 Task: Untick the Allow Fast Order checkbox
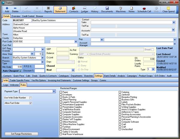[x=31, y=103]
